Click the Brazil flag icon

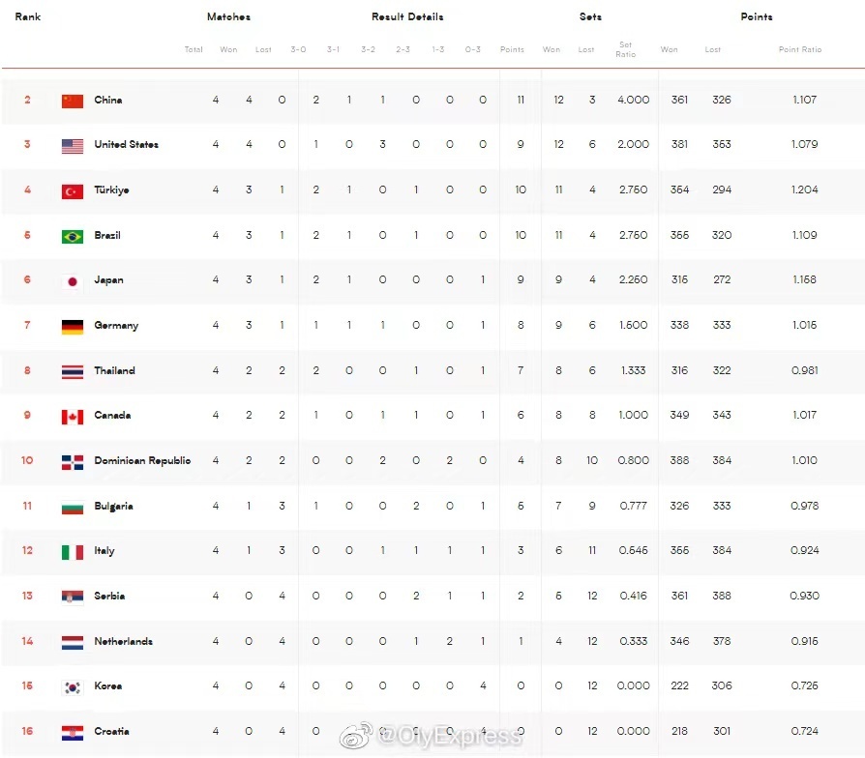(x=73, y=237)
